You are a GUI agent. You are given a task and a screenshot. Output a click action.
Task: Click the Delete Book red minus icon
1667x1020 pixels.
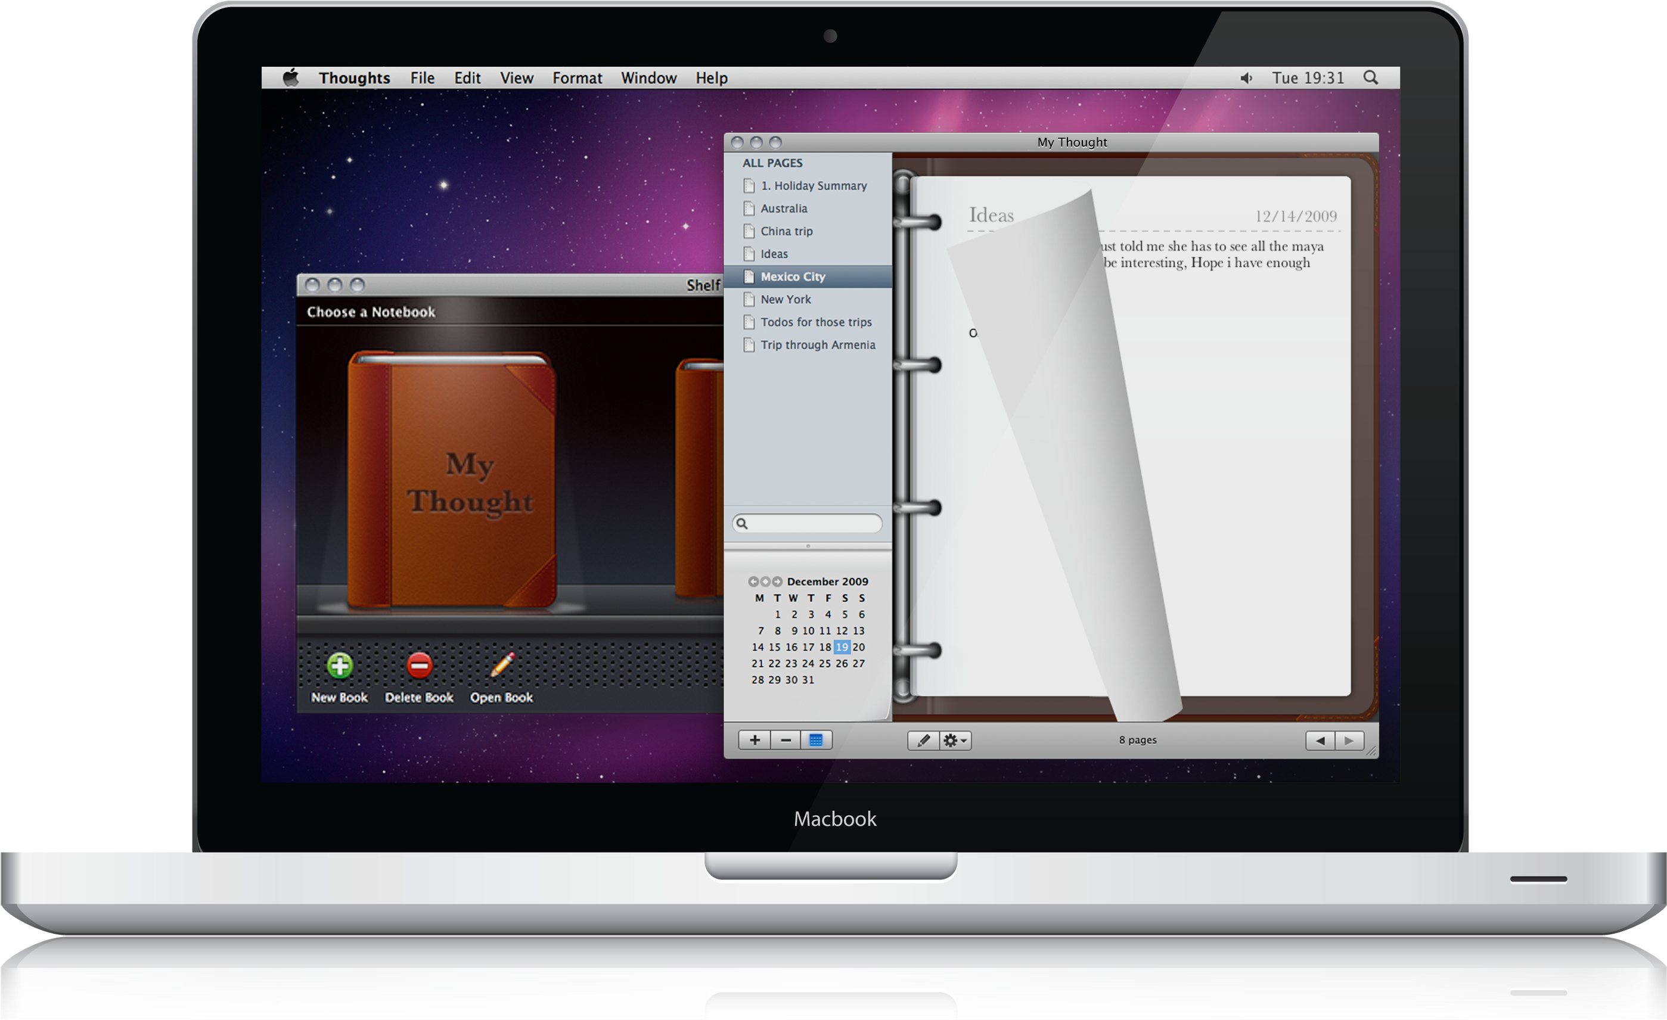pyautogui.click(x=420, y=666)
